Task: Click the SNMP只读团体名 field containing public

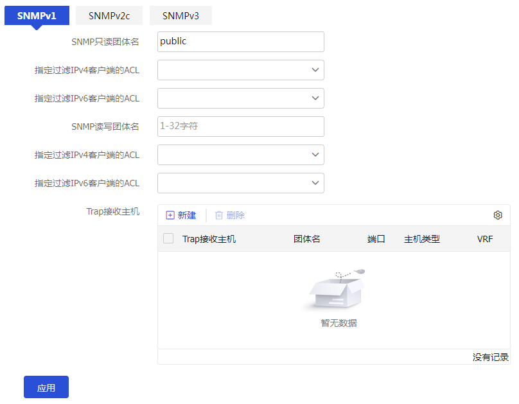Action: [240, 42]
